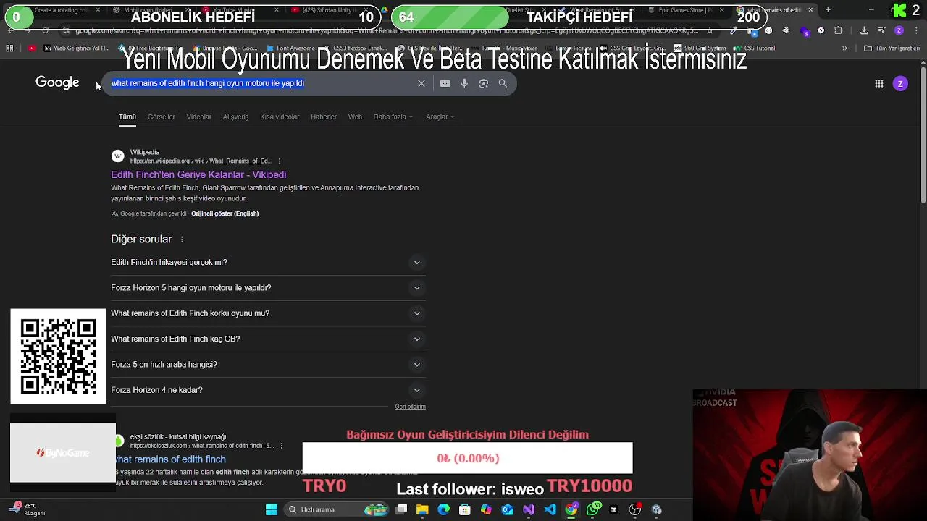Open Outlook from the taskbar

click(508, 509)
